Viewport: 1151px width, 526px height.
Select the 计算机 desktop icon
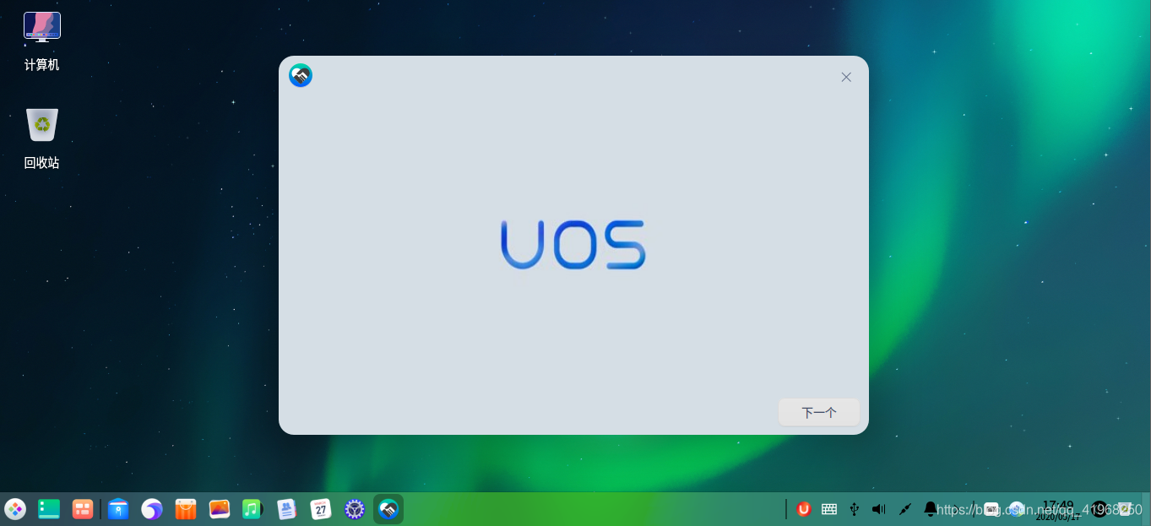tap(42, 41)
